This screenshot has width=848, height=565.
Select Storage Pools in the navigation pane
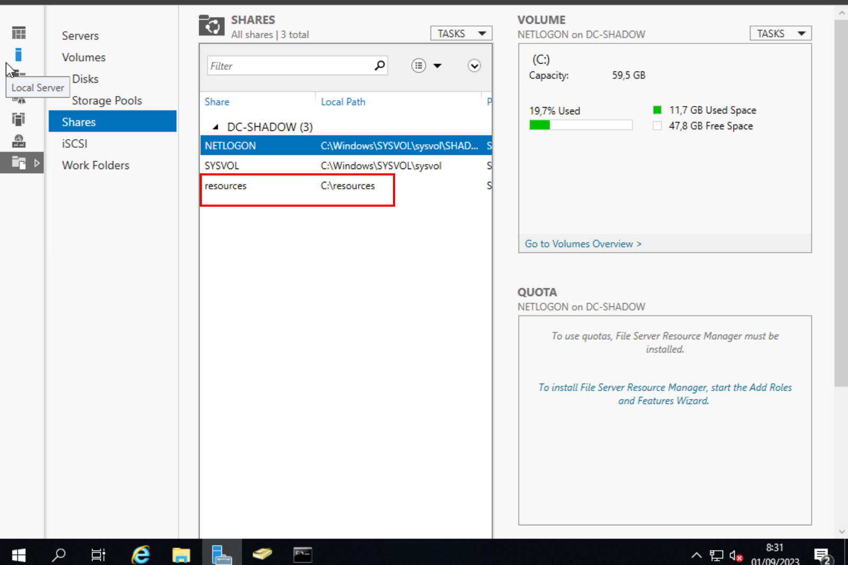pyautogui.click(x=107, y=101)
